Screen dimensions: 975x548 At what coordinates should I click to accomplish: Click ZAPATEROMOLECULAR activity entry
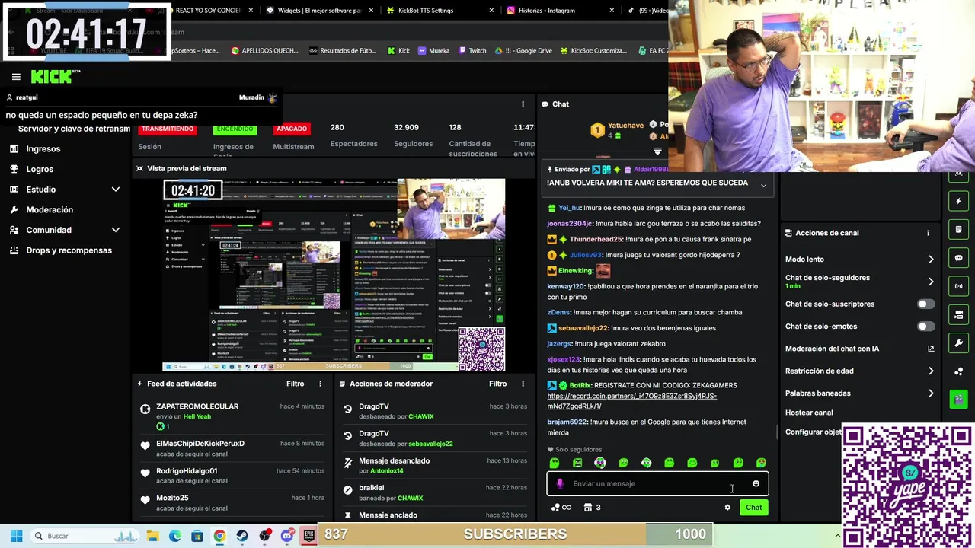(232, 416)
